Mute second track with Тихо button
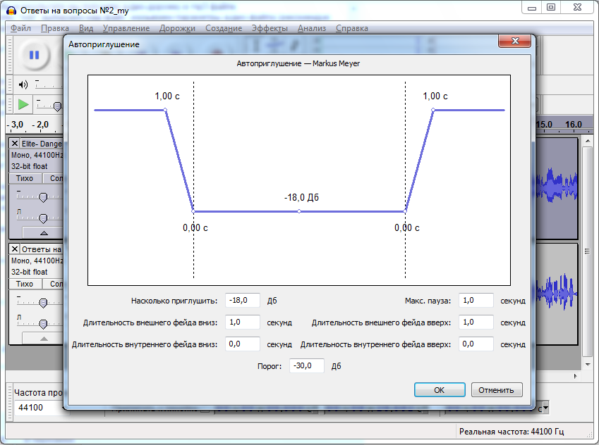The width and height of the screenshot is (599, 445). pos(25,284)
